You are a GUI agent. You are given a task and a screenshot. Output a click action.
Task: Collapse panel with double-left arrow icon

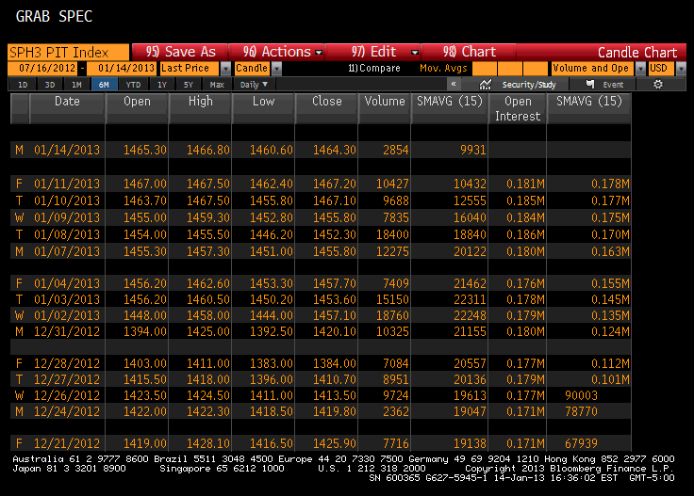(454, 85)
